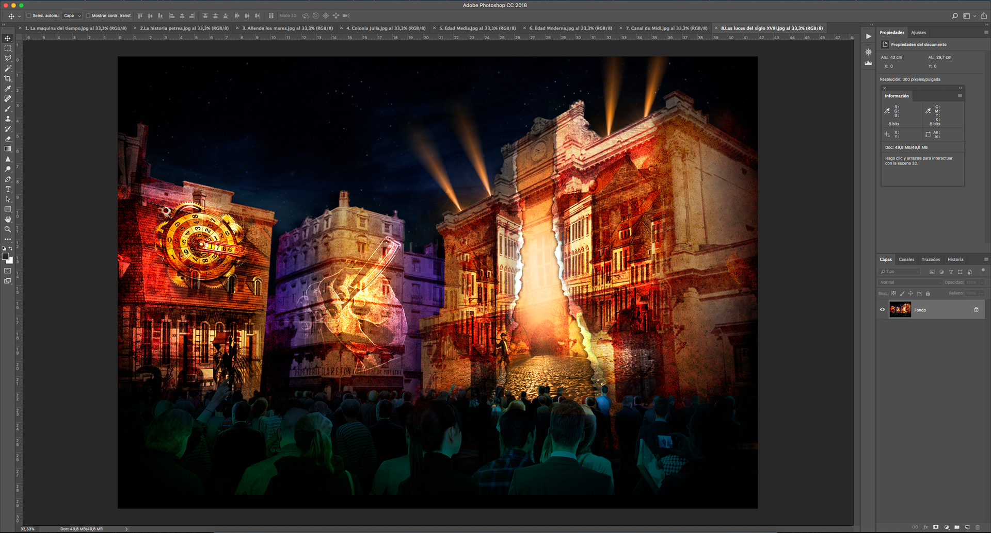991x533 pixels.
Task: Select the Pen tool
Action: pos(8,179)
